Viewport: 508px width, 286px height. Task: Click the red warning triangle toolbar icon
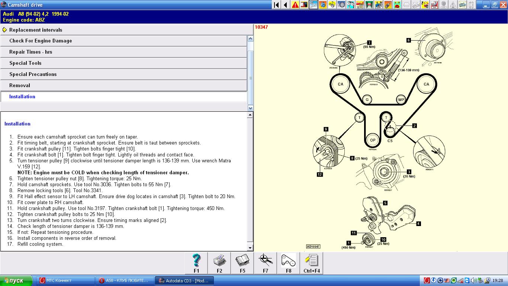295,5
